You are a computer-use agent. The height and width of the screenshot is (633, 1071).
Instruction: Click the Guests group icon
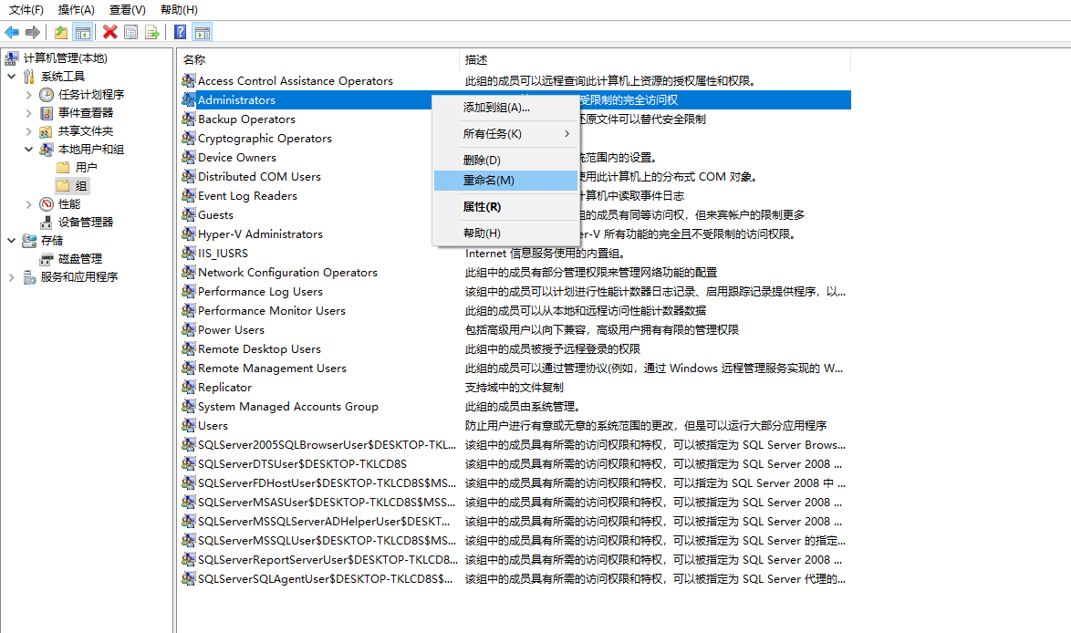click(x=189, y=214)
